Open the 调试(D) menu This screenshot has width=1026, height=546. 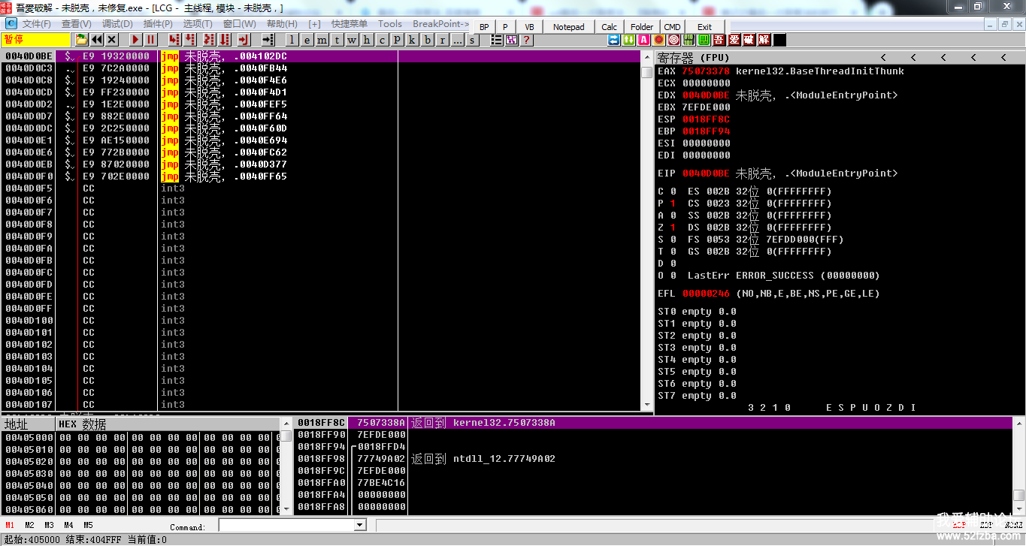(117, 23)
